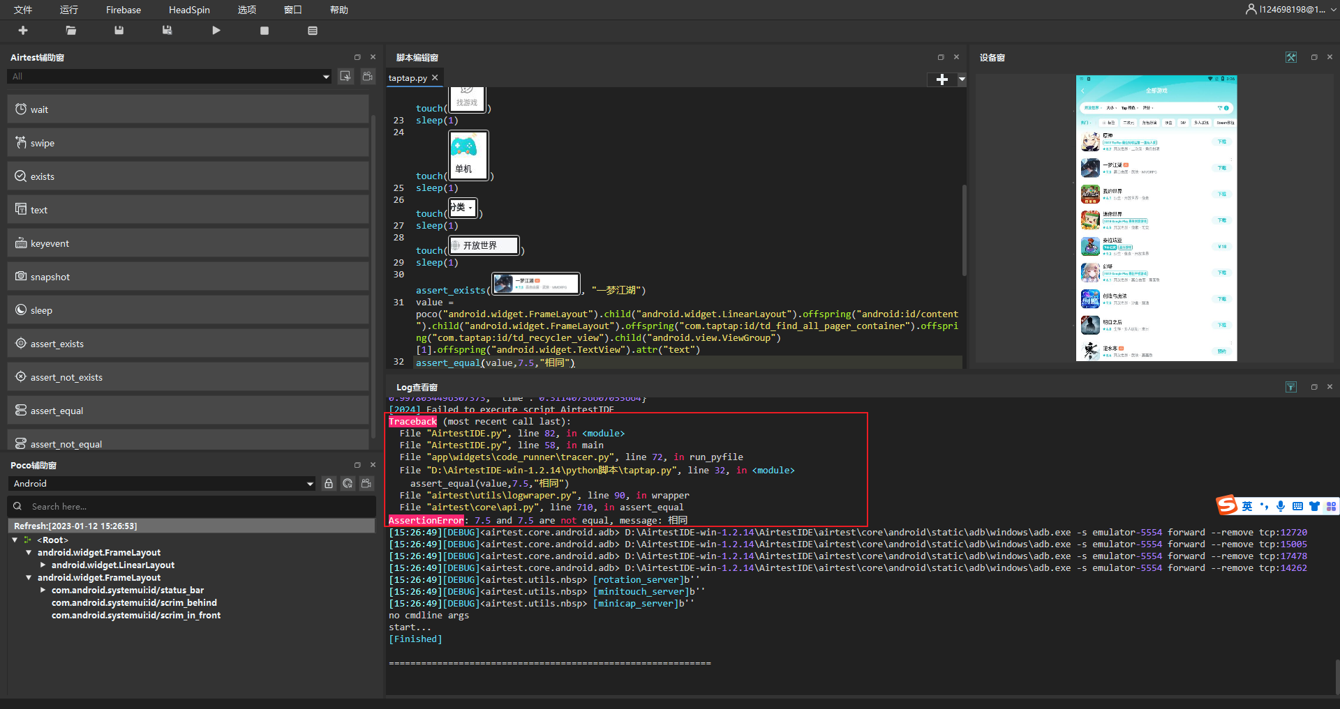The width and height of the screenshot is (1340, 709).
Task: Select the swipe command
Action: pyautogui.click(x=188, y=143)
